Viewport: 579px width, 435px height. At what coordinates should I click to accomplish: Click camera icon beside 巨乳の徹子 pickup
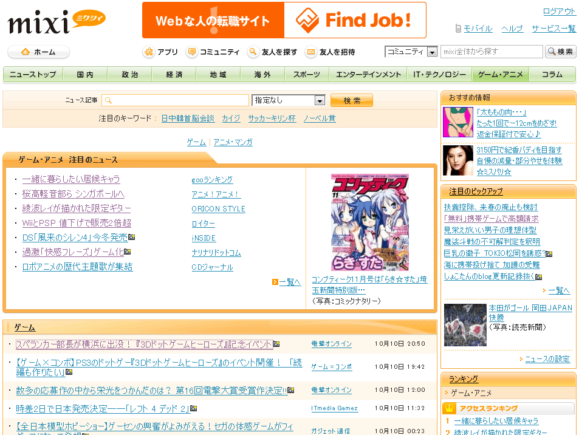point(549,254)
